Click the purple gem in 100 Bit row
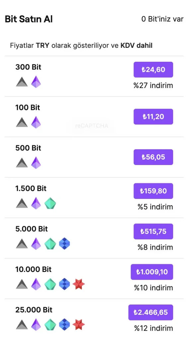The width and height of the screenshot is (191, 340). pyautogui.click(x=36, y=123)
